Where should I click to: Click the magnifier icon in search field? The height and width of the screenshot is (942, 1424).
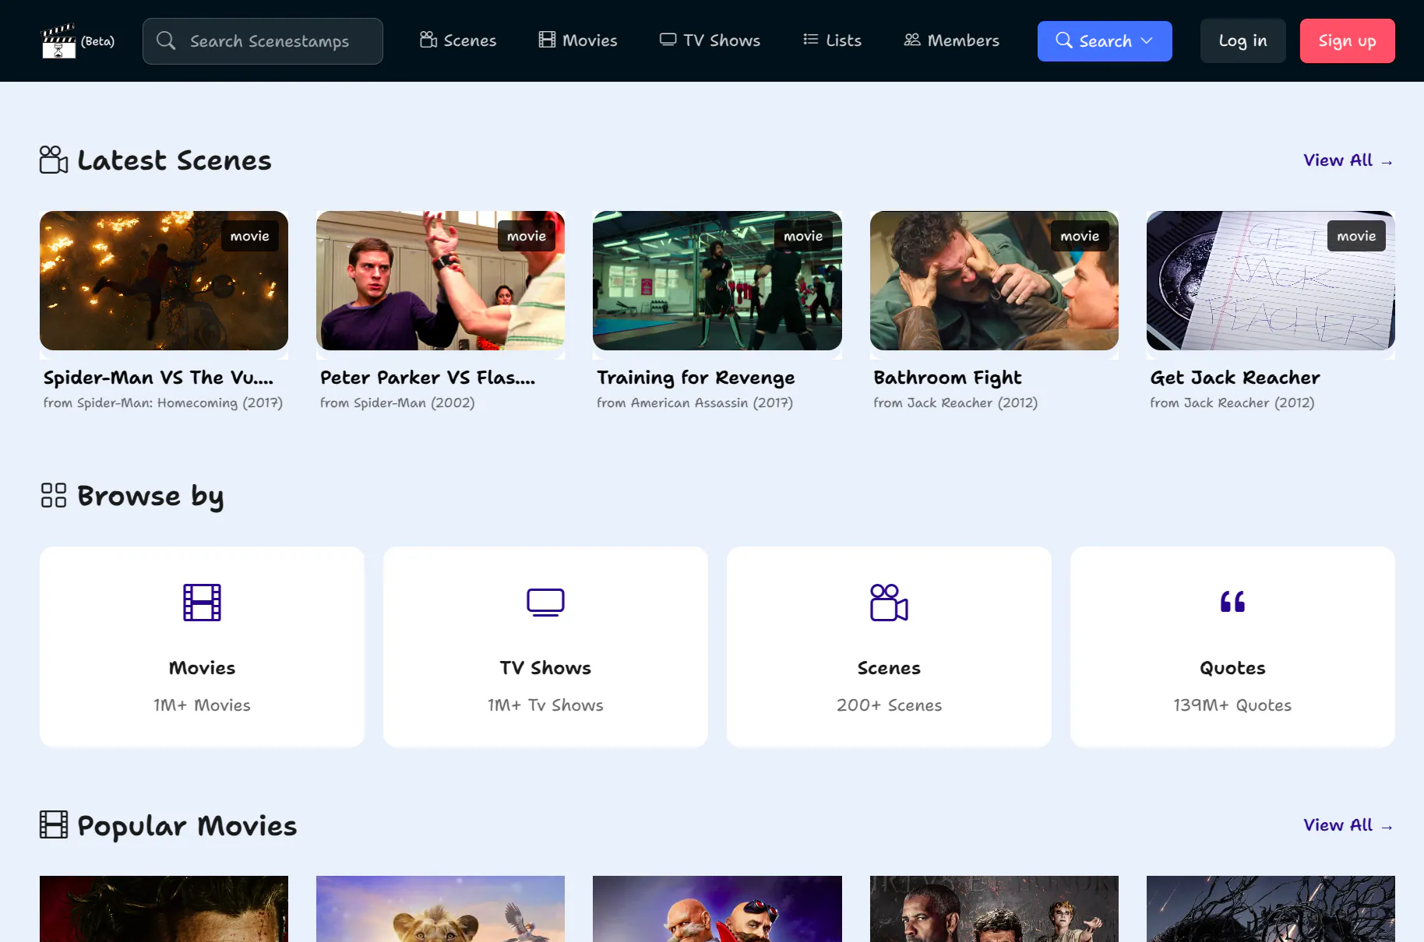166,40
